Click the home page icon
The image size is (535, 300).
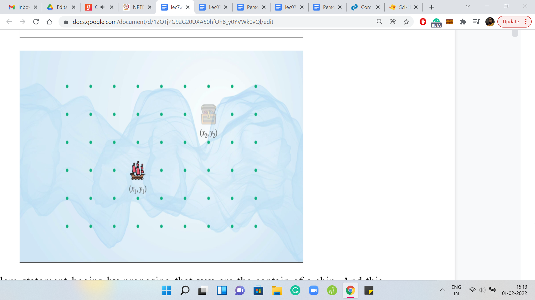click(49, 22)
